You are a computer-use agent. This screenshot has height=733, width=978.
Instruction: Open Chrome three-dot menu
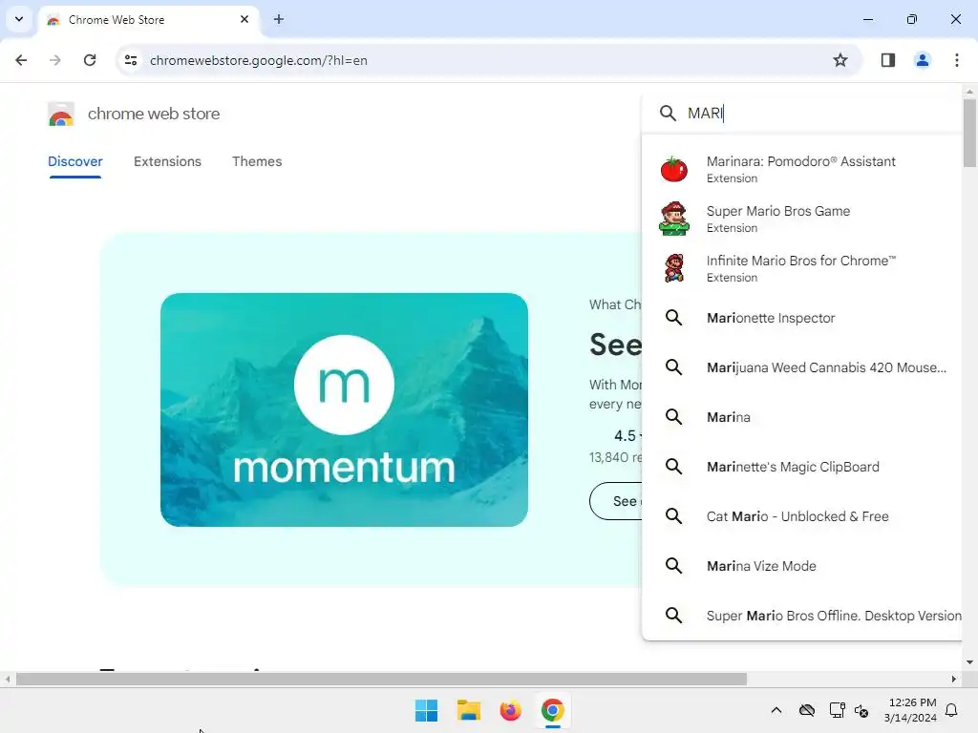956,60
